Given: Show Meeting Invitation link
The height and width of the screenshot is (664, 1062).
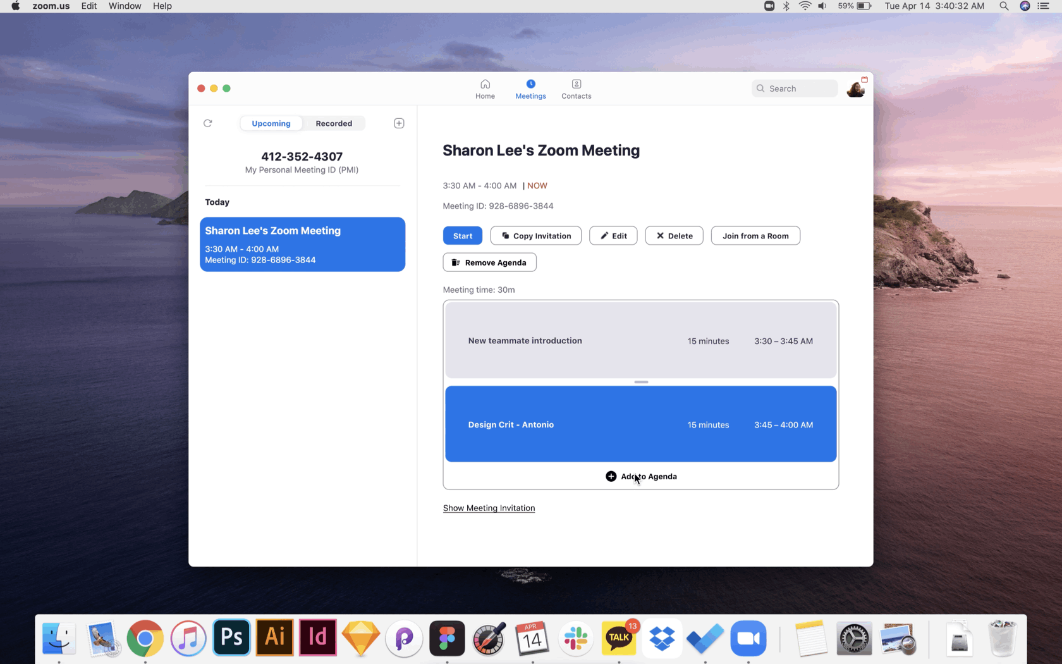Looking at the screenshot, I should pos(489,508).
